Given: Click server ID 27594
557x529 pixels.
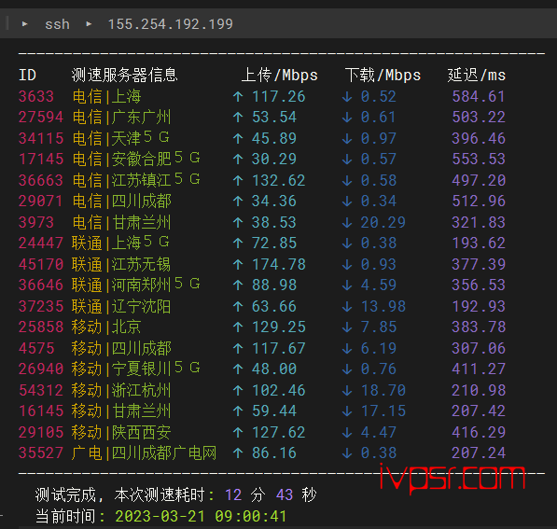Looking at the screenshot, I should point(41,118).
